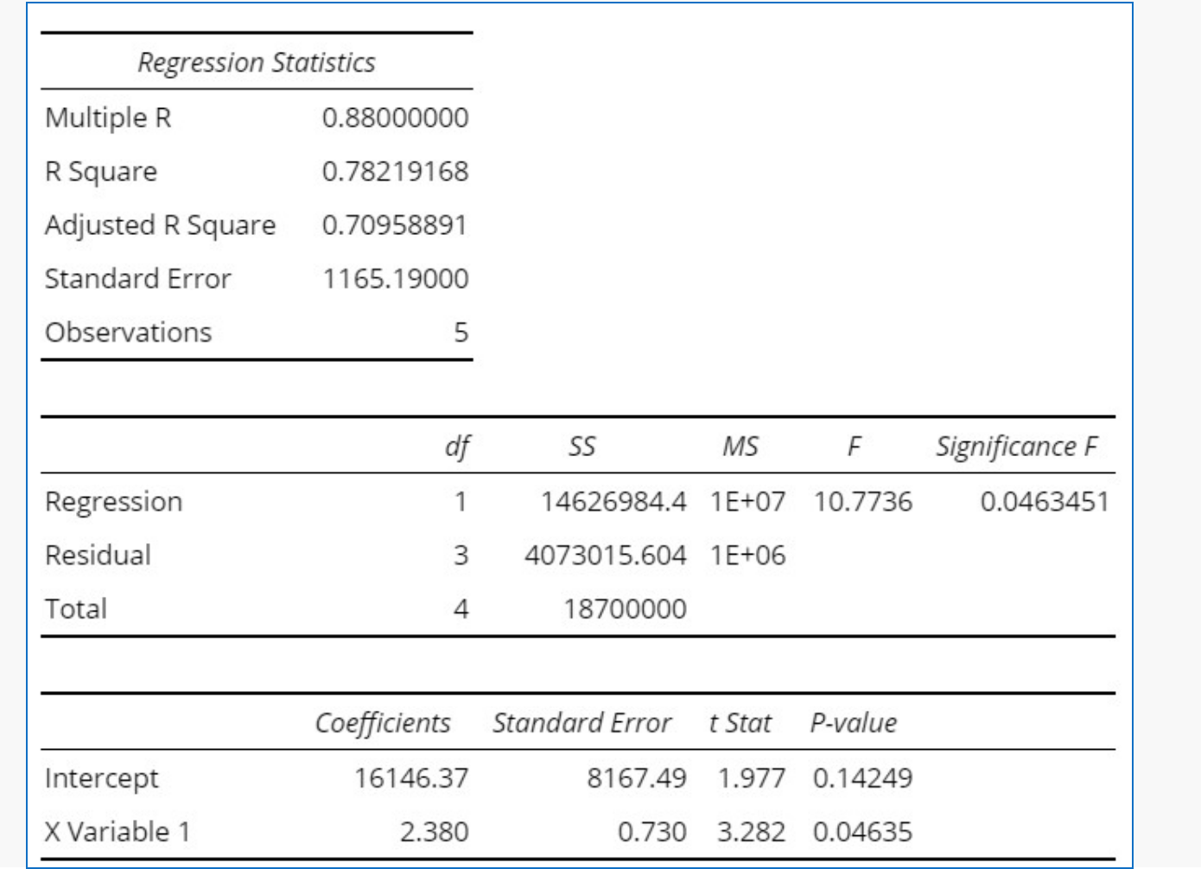Select Significance F value 0.0463451
The image size is (1201, 869).
[1045, 501]
